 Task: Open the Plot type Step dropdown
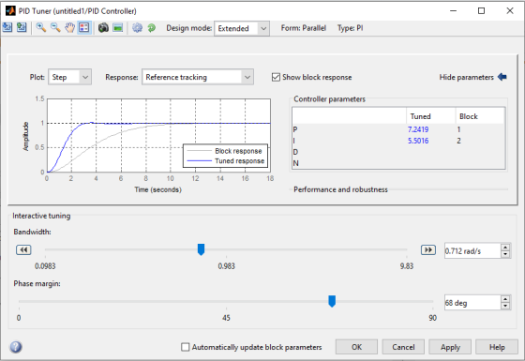point(69,77)
